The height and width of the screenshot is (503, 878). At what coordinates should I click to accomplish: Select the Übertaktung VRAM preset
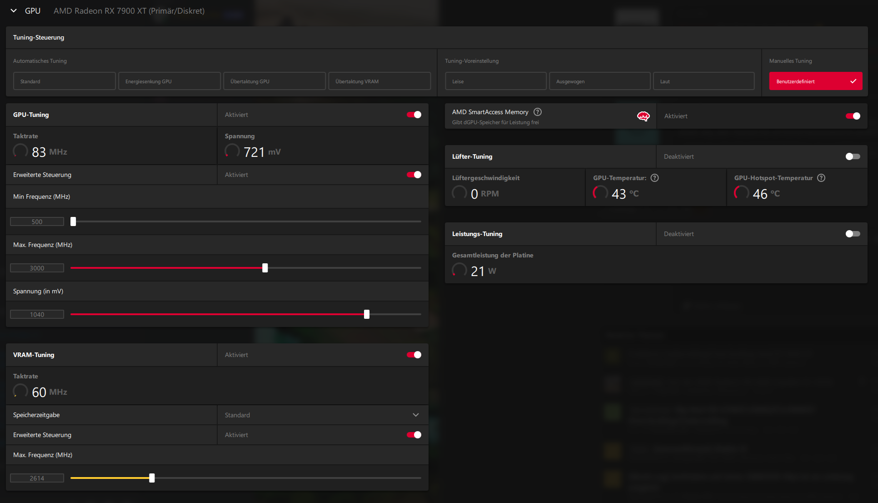(379, 81)
